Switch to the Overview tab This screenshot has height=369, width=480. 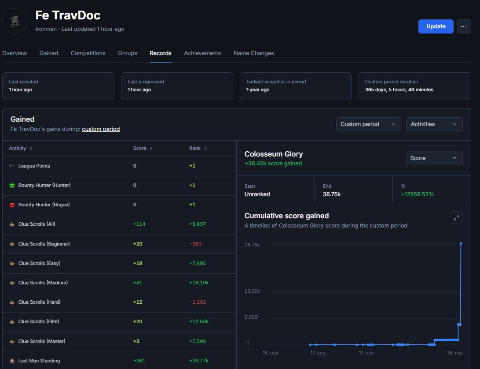(x=15, y=53)
